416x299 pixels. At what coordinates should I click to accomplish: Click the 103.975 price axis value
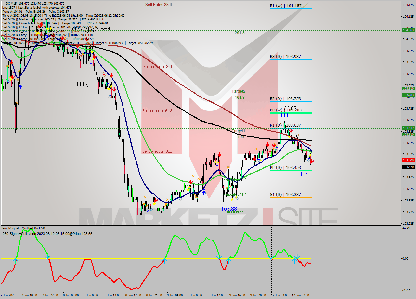pyautogui.click(x=408, y=51)
